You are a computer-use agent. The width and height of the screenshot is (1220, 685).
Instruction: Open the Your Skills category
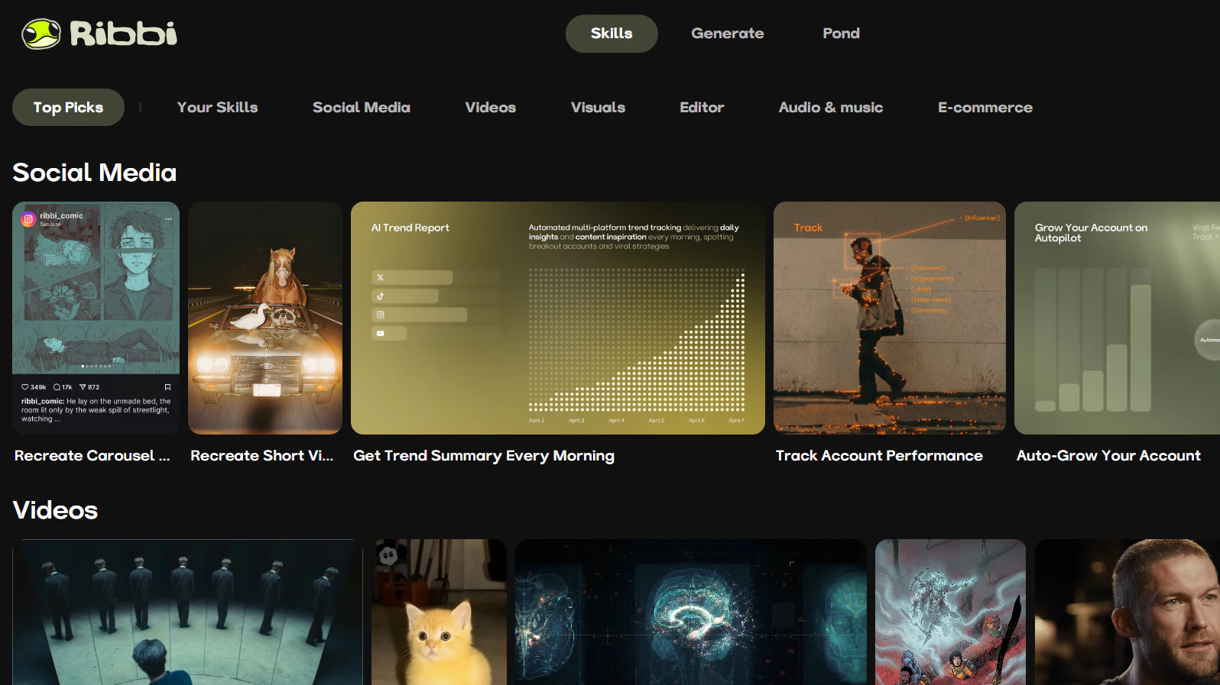(x=217, y=108)
